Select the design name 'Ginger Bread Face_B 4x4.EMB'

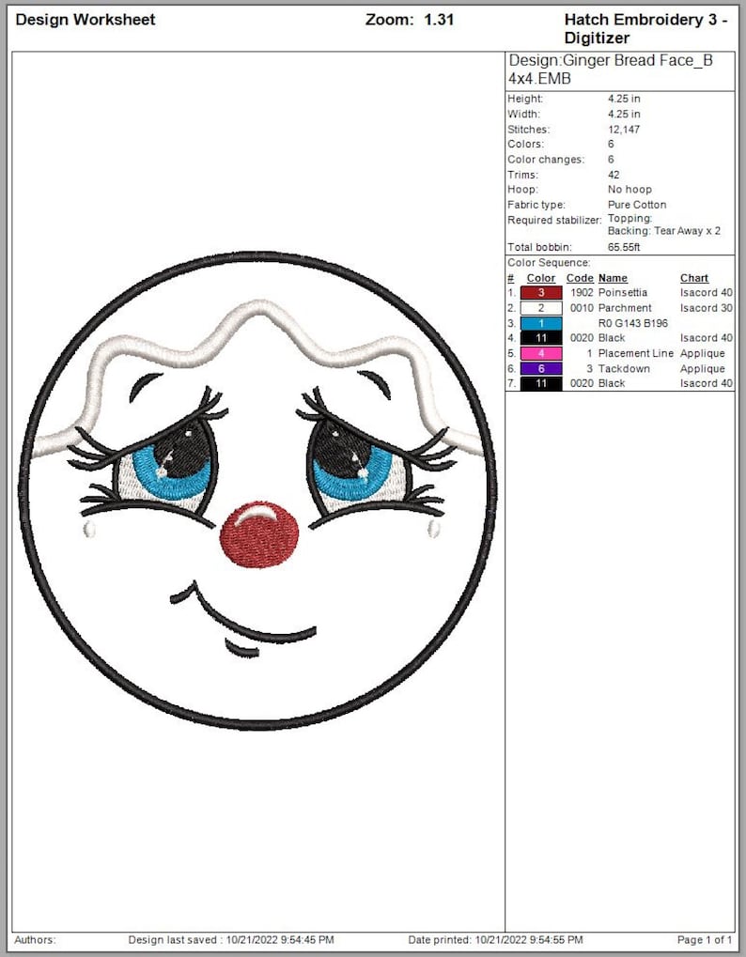(x=611, y=69)
